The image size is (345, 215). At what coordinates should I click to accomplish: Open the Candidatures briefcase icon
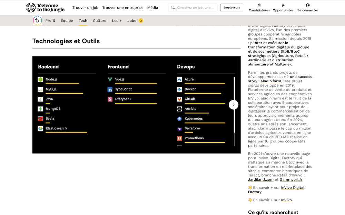pos(259,5)
